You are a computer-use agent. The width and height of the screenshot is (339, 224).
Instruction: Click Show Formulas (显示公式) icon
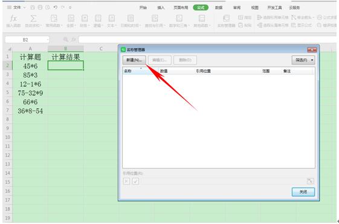point(294,25)
